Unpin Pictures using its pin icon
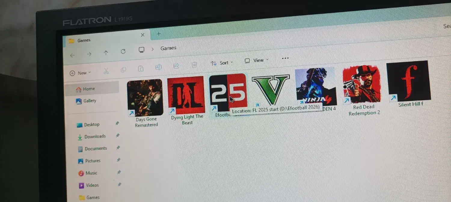This screenshot has height=202, width=451. [118, 160]
